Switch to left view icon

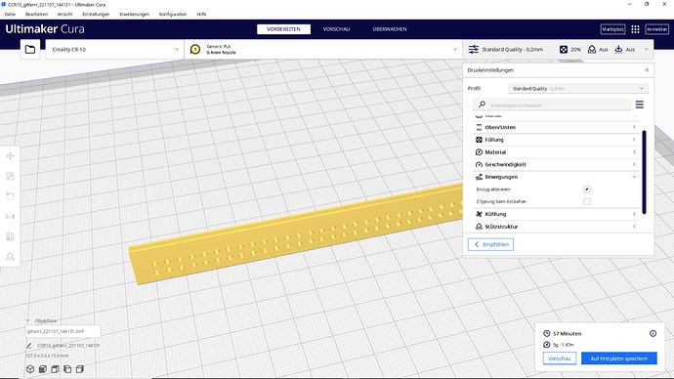tap(67, 369)
